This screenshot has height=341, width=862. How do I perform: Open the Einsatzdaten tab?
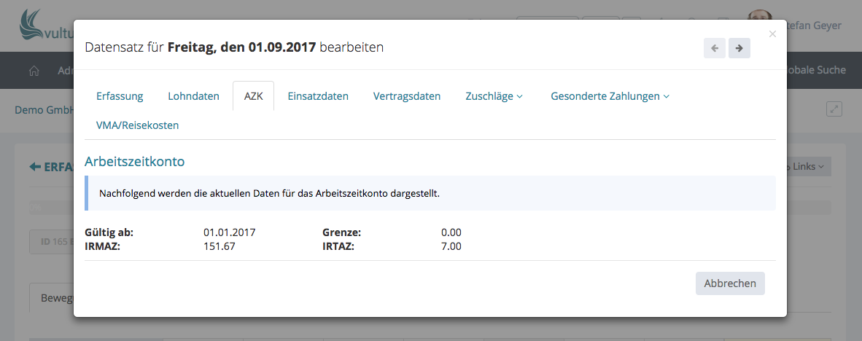(x=318, y=96)
